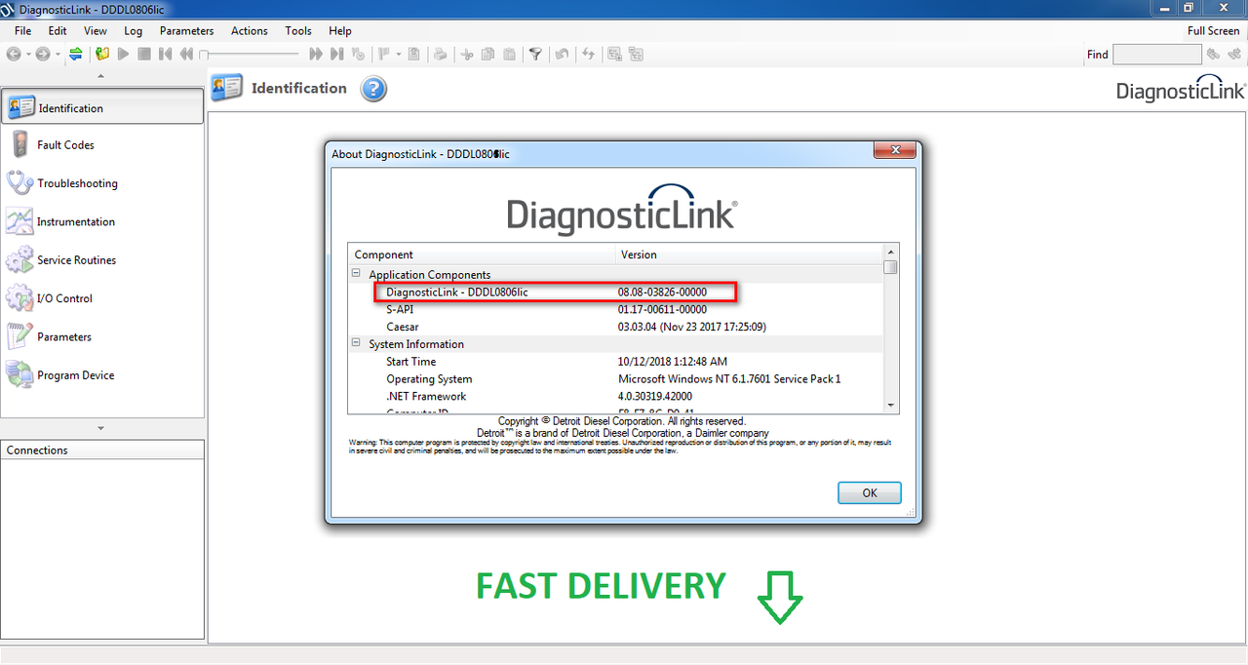Viewport: 1248px width, 665px height.
Task: Click the Cut scissors icon
Action: coord(467,54)
